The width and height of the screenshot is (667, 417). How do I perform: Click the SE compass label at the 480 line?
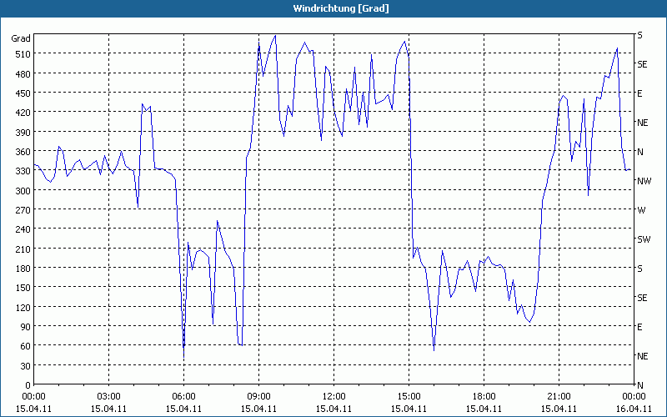642,64
